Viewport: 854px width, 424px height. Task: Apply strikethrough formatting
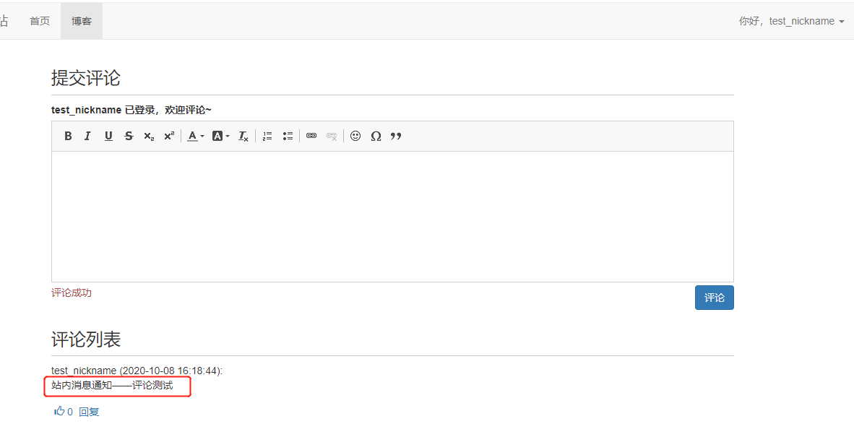pyautogui.click(x=129, y=136)
